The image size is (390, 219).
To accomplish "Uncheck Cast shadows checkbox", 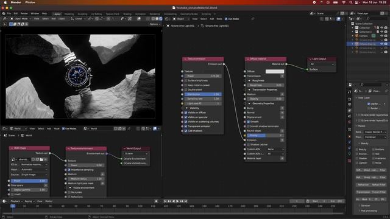I will pos(186,131).
